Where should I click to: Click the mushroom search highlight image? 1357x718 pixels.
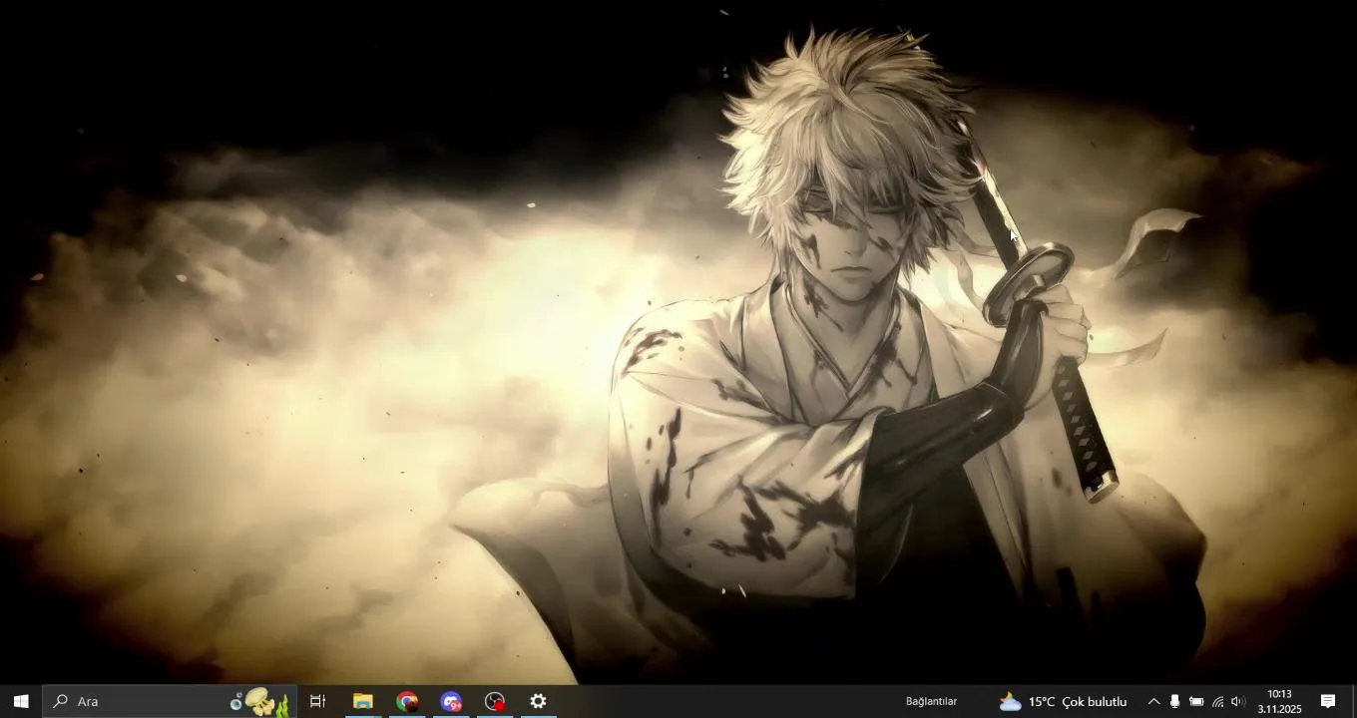[x=260, y=701]
